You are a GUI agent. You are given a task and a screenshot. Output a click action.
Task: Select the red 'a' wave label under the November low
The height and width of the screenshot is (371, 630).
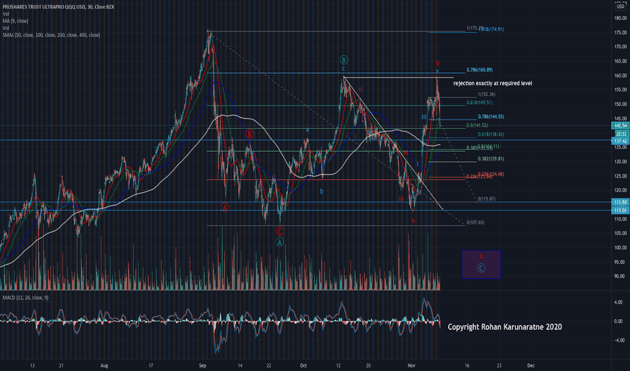[413, 221]
